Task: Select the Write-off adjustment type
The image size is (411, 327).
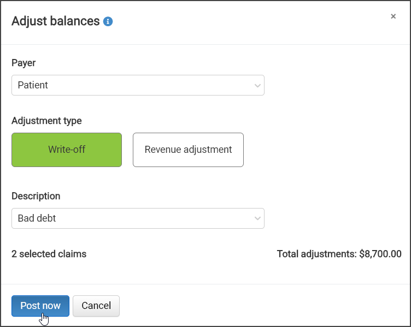Action: tap(67, 150)
